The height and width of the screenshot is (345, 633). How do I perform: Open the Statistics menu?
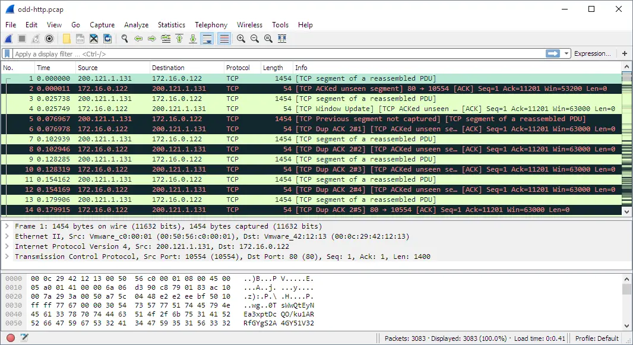coord(171,25)
